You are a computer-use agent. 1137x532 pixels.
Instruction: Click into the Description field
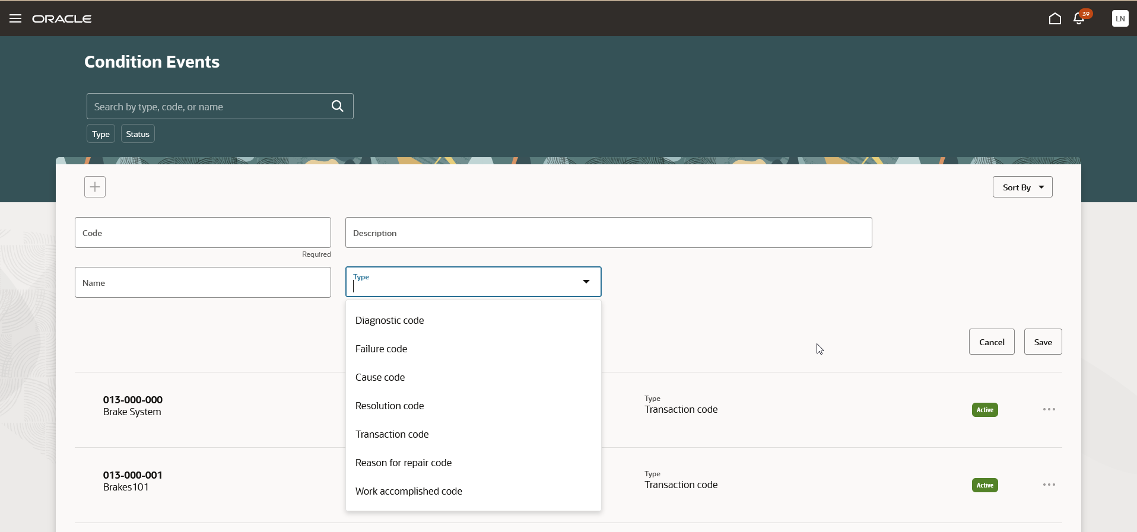tap(609, 232)
